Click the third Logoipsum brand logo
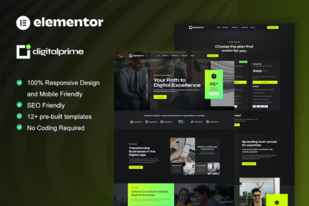Image resolution: width=309 pixels, height=206 pixels. pyautogui.click(x=166, y=122)
